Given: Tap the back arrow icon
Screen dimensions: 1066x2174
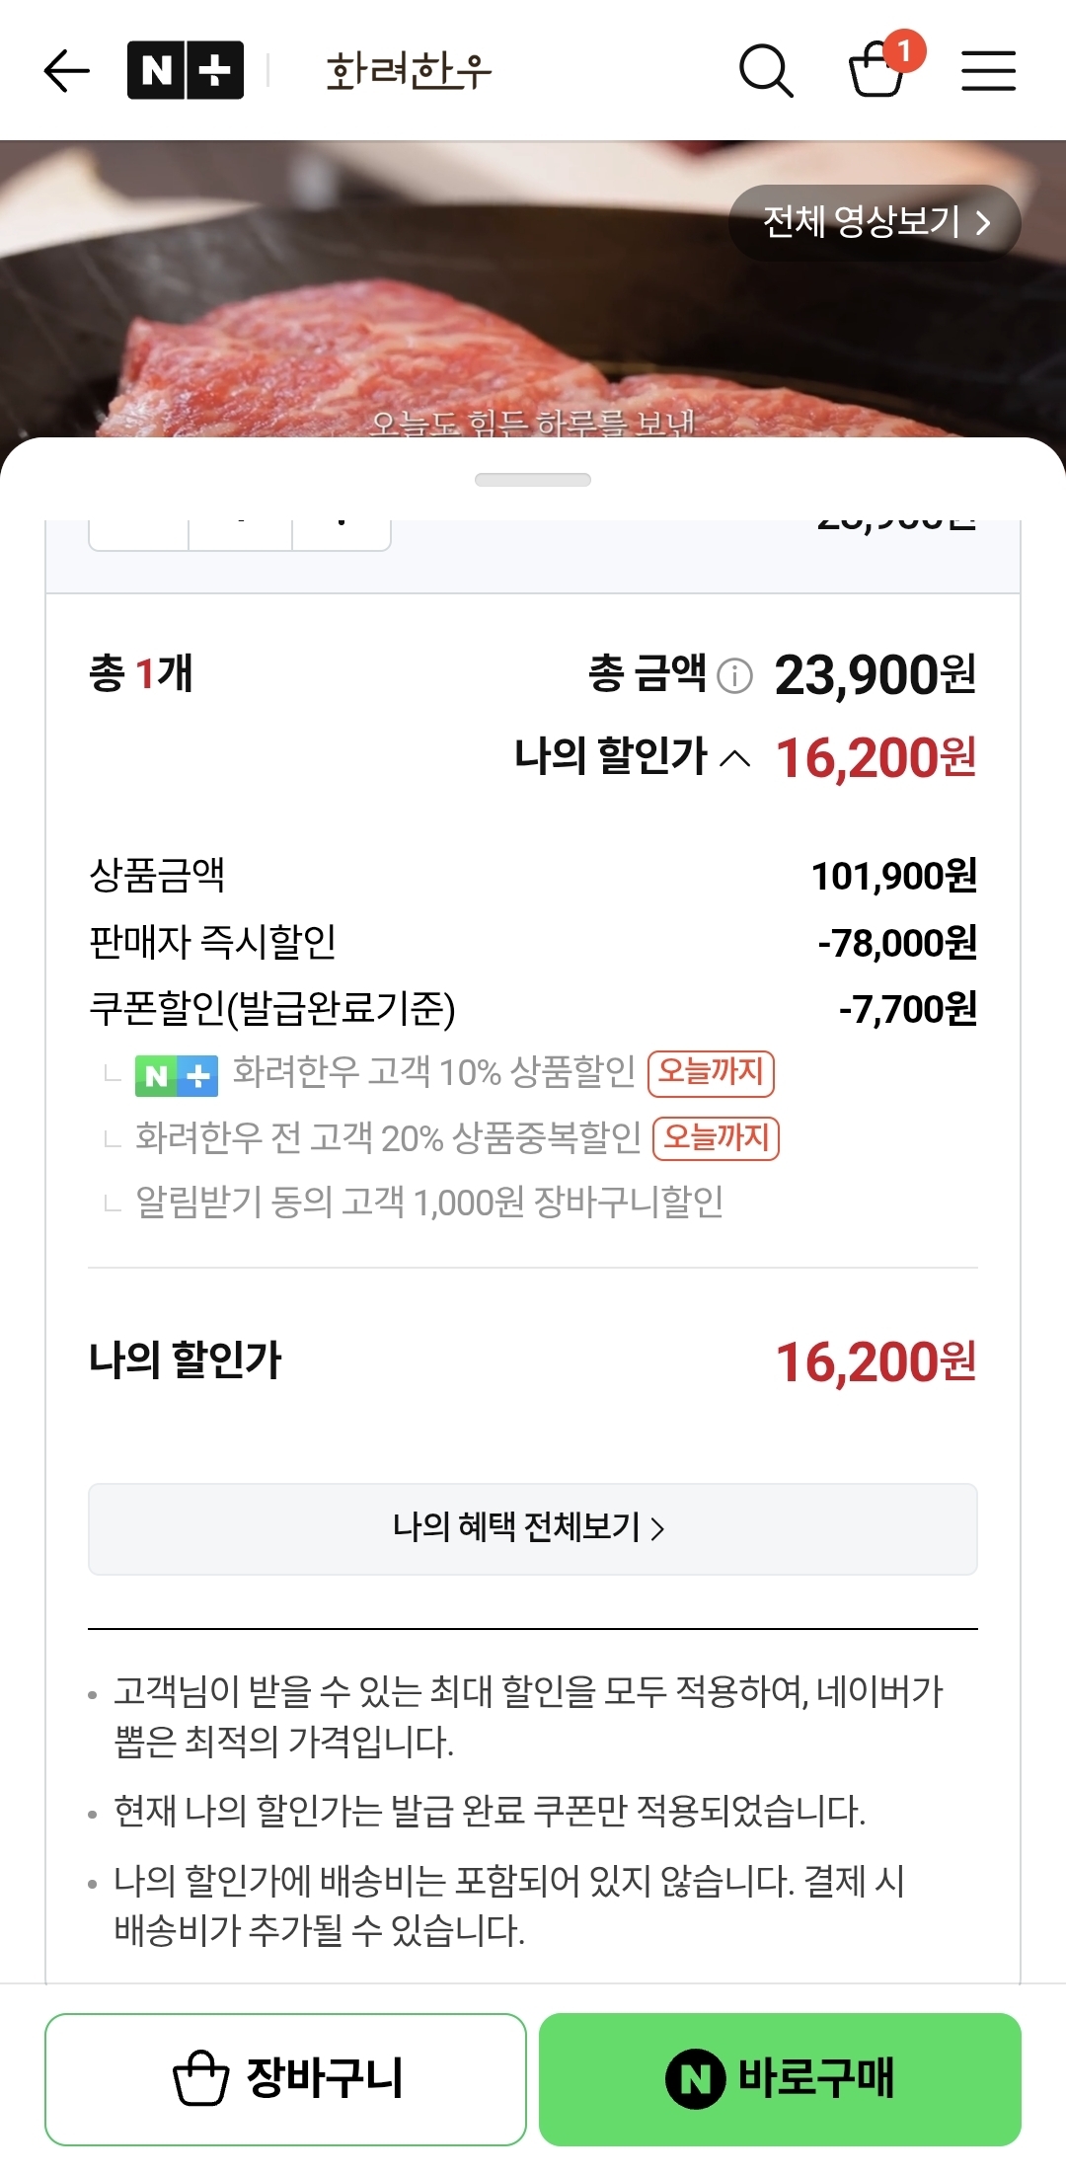Looking at the screenshot, I should click(x=67, y=70).
